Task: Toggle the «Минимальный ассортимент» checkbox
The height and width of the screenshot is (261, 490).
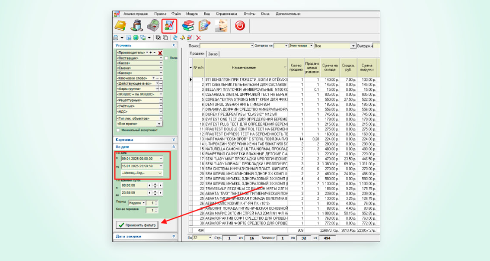Action: click(x=118, y=130)
